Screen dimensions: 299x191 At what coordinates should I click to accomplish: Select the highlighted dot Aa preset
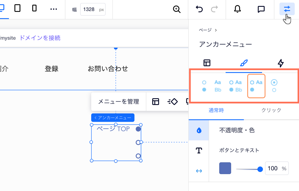point(256,86)
